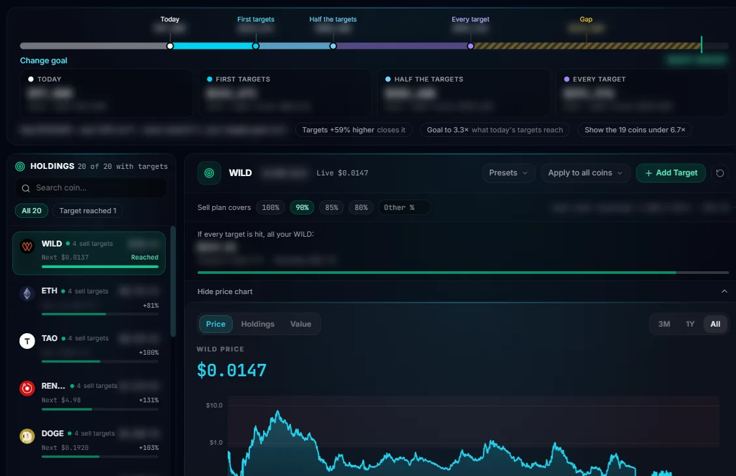Screen dimensions: 736x476
Task: Click the DOGE coin logo in holdings list
Action: click(27, 436)
